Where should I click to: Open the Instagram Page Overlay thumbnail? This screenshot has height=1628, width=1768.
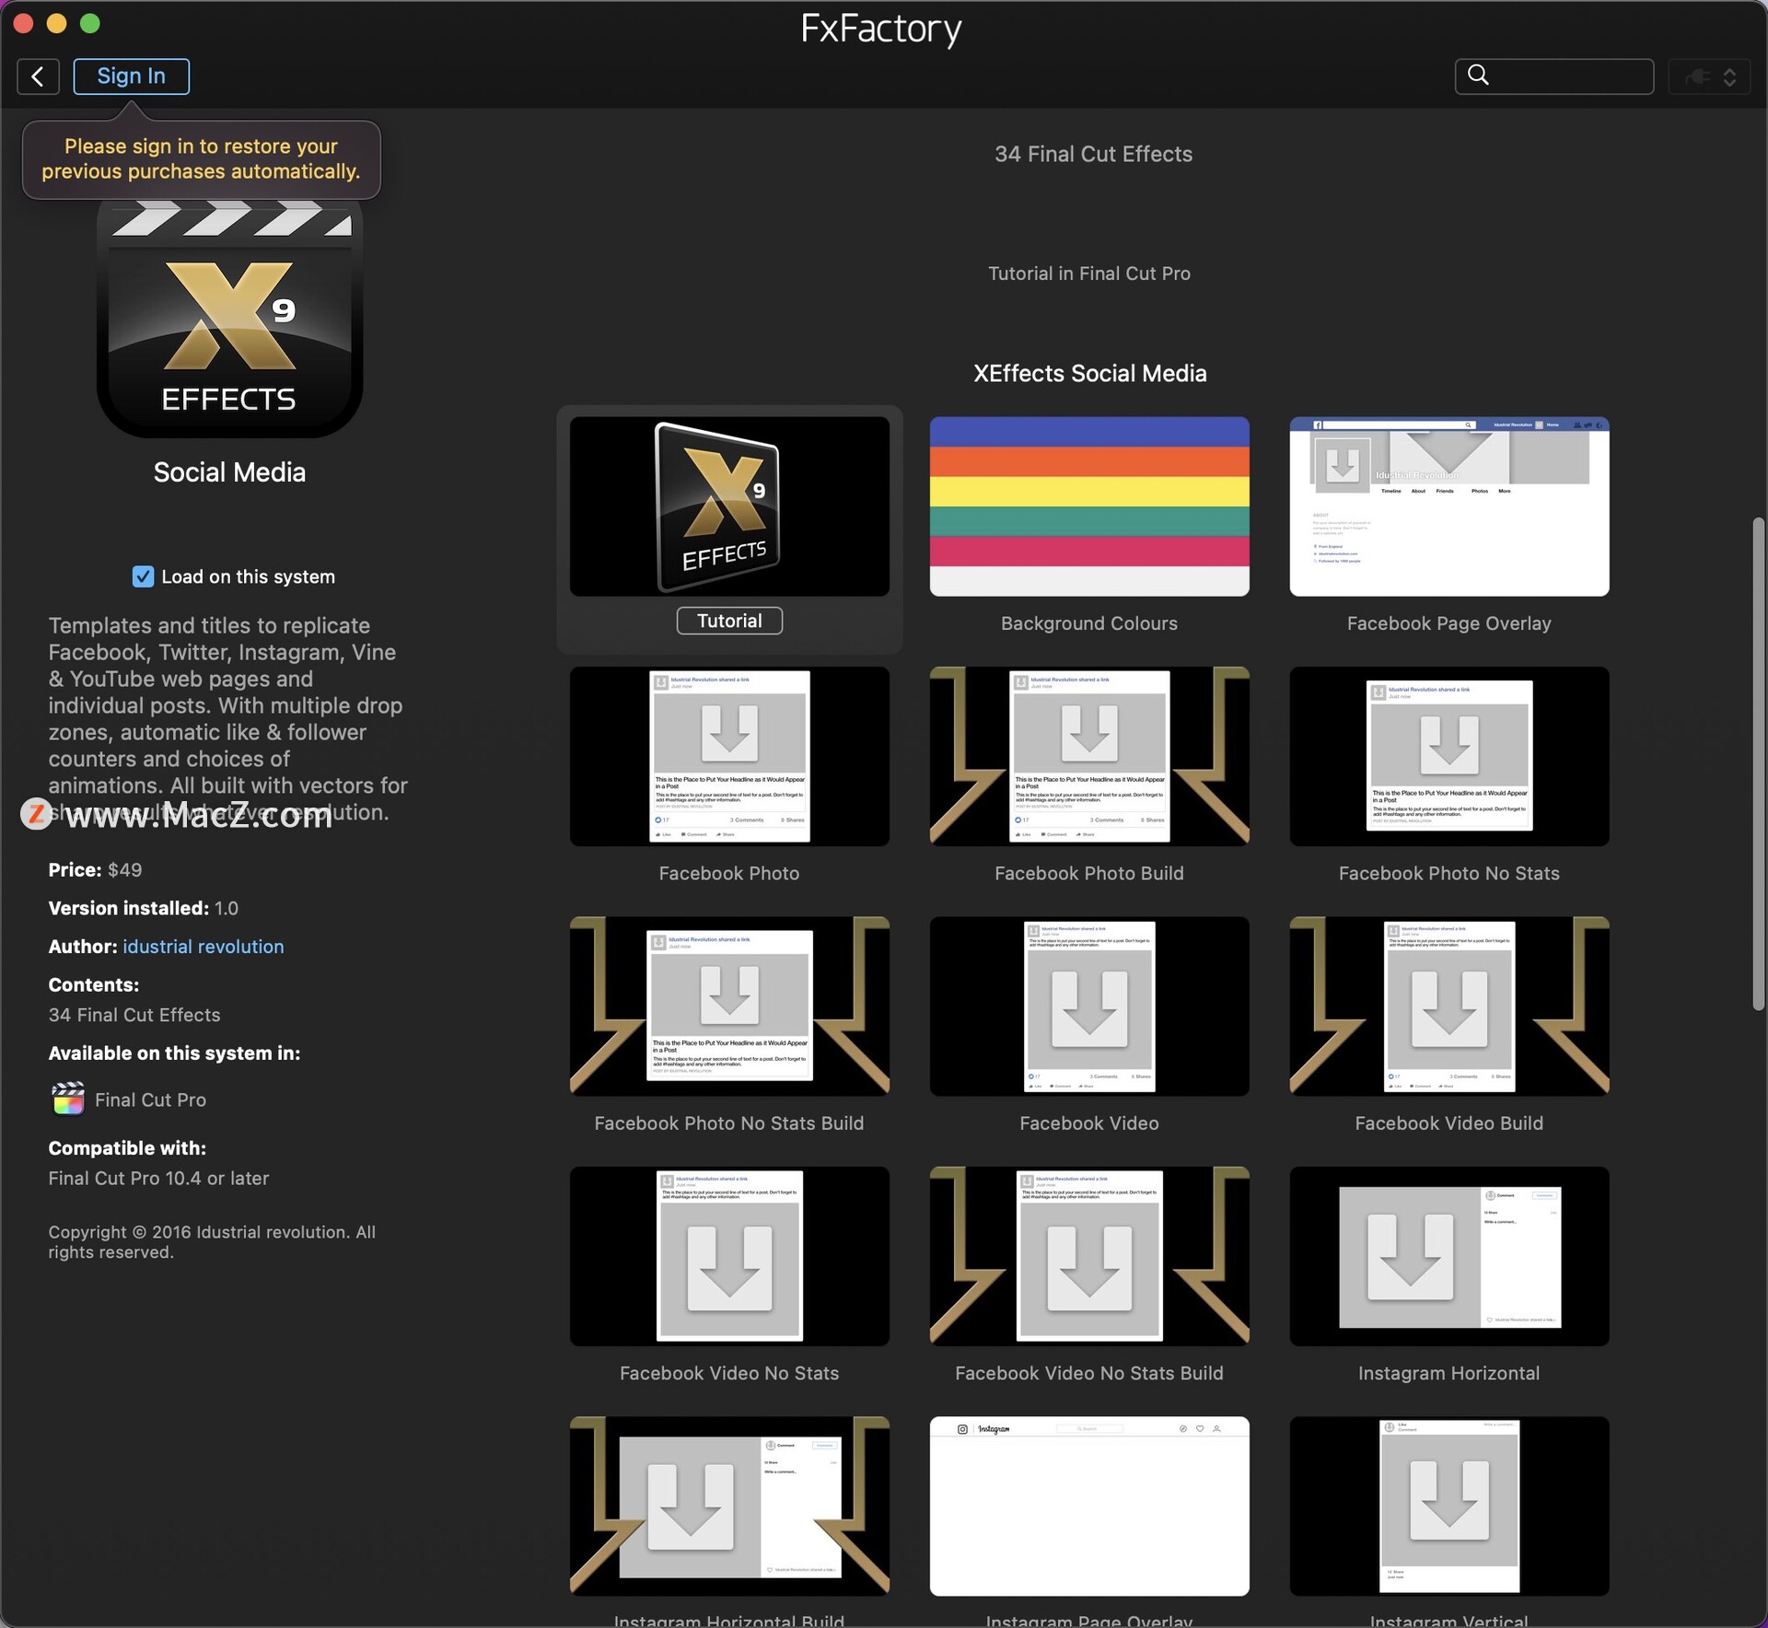click(1088, 1506)
